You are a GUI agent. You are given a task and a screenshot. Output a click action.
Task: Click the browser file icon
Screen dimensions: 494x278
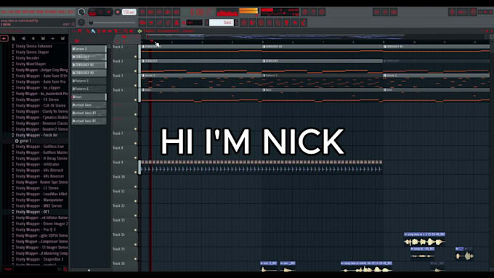coord(14,38)
